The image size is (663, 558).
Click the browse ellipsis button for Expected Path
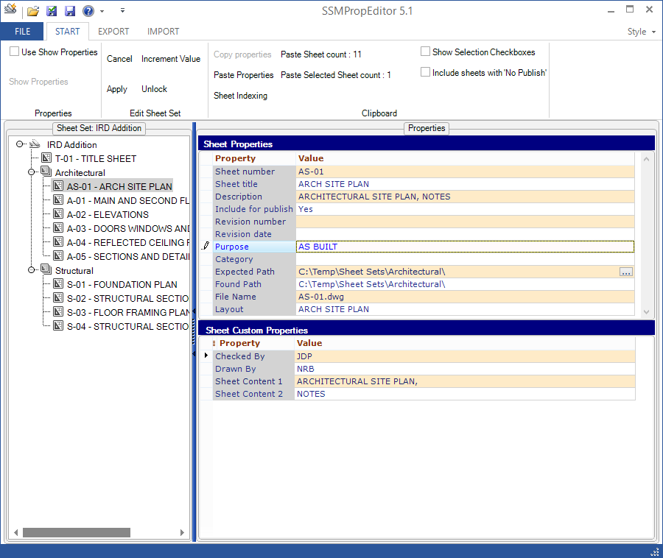click(626, 272)
